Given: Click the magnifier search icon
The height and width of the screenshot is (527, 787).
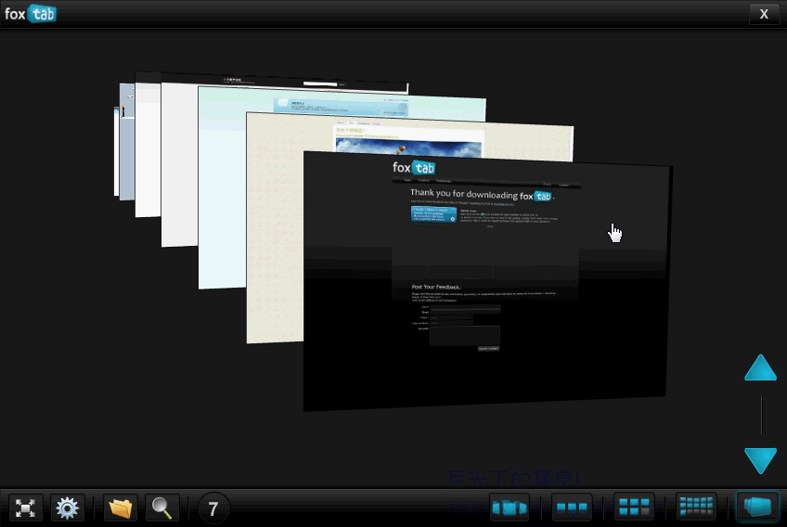Looking at the screenshot, I should [161, 508].
